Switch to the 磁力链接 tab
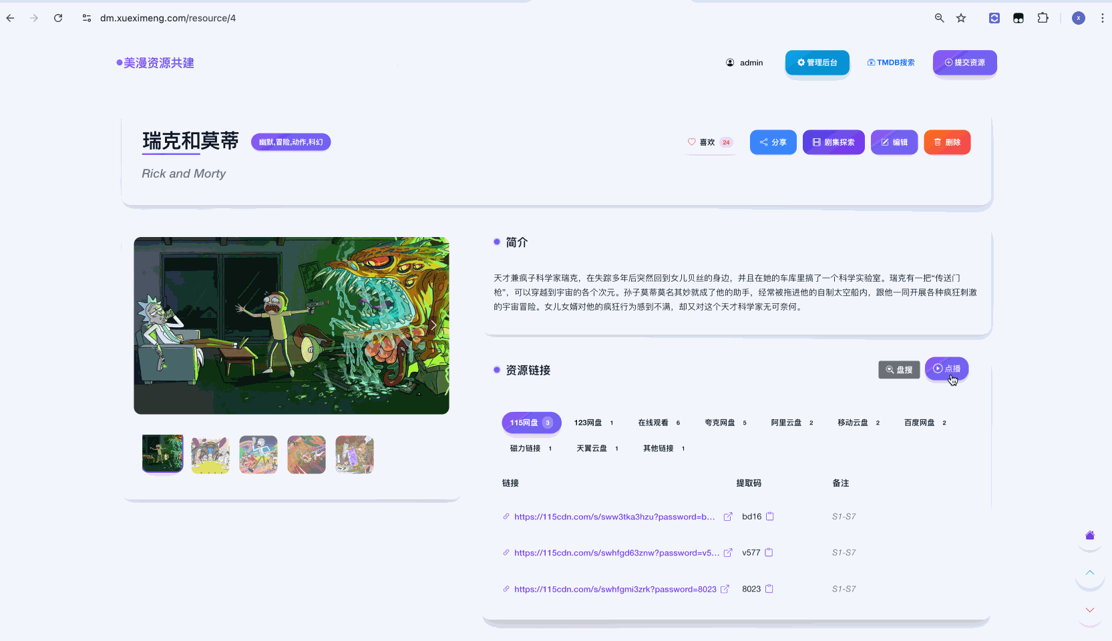The width and height of the screenshot is (1112, 641). point(531,449)
